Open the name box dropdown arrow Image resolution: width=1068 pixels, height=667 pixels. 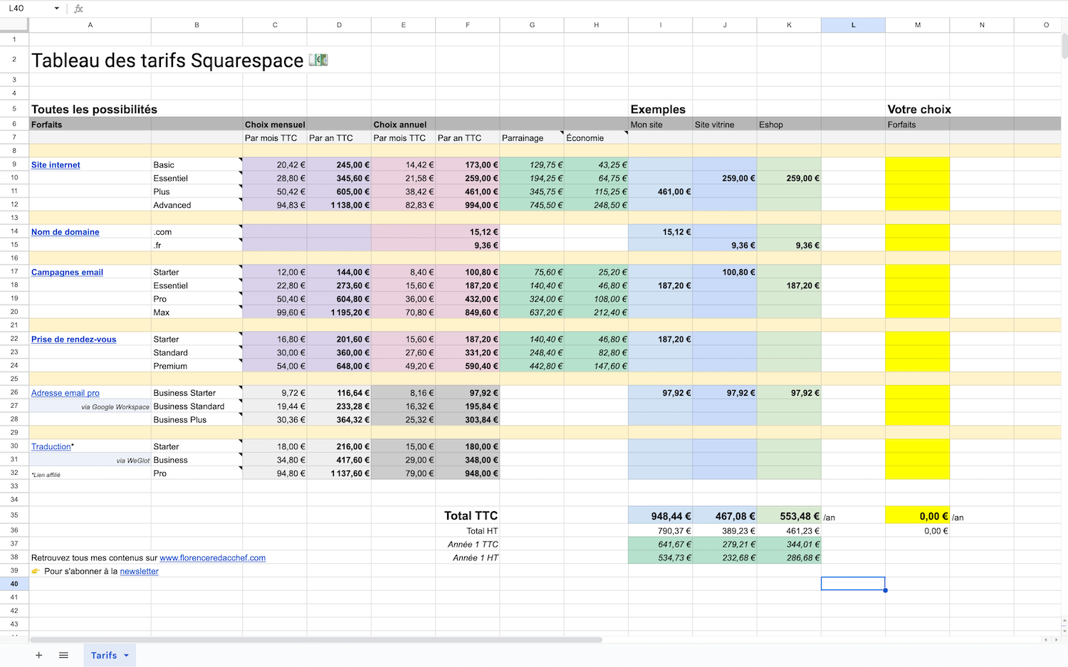[x=57, y=9]
